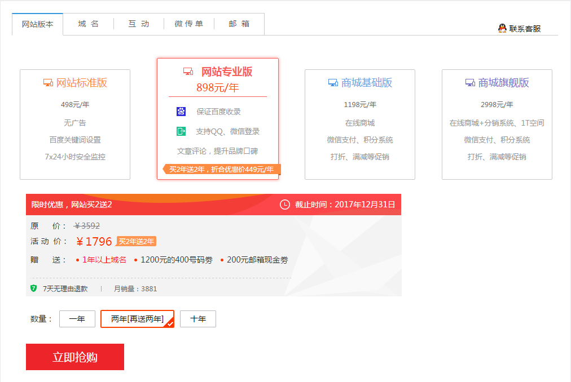Image resolution: width=571 pixels, height=382 pixels.
Task: Click the green login icon beside 支持QQ、微信登录
Action: [x=180, y=130]
